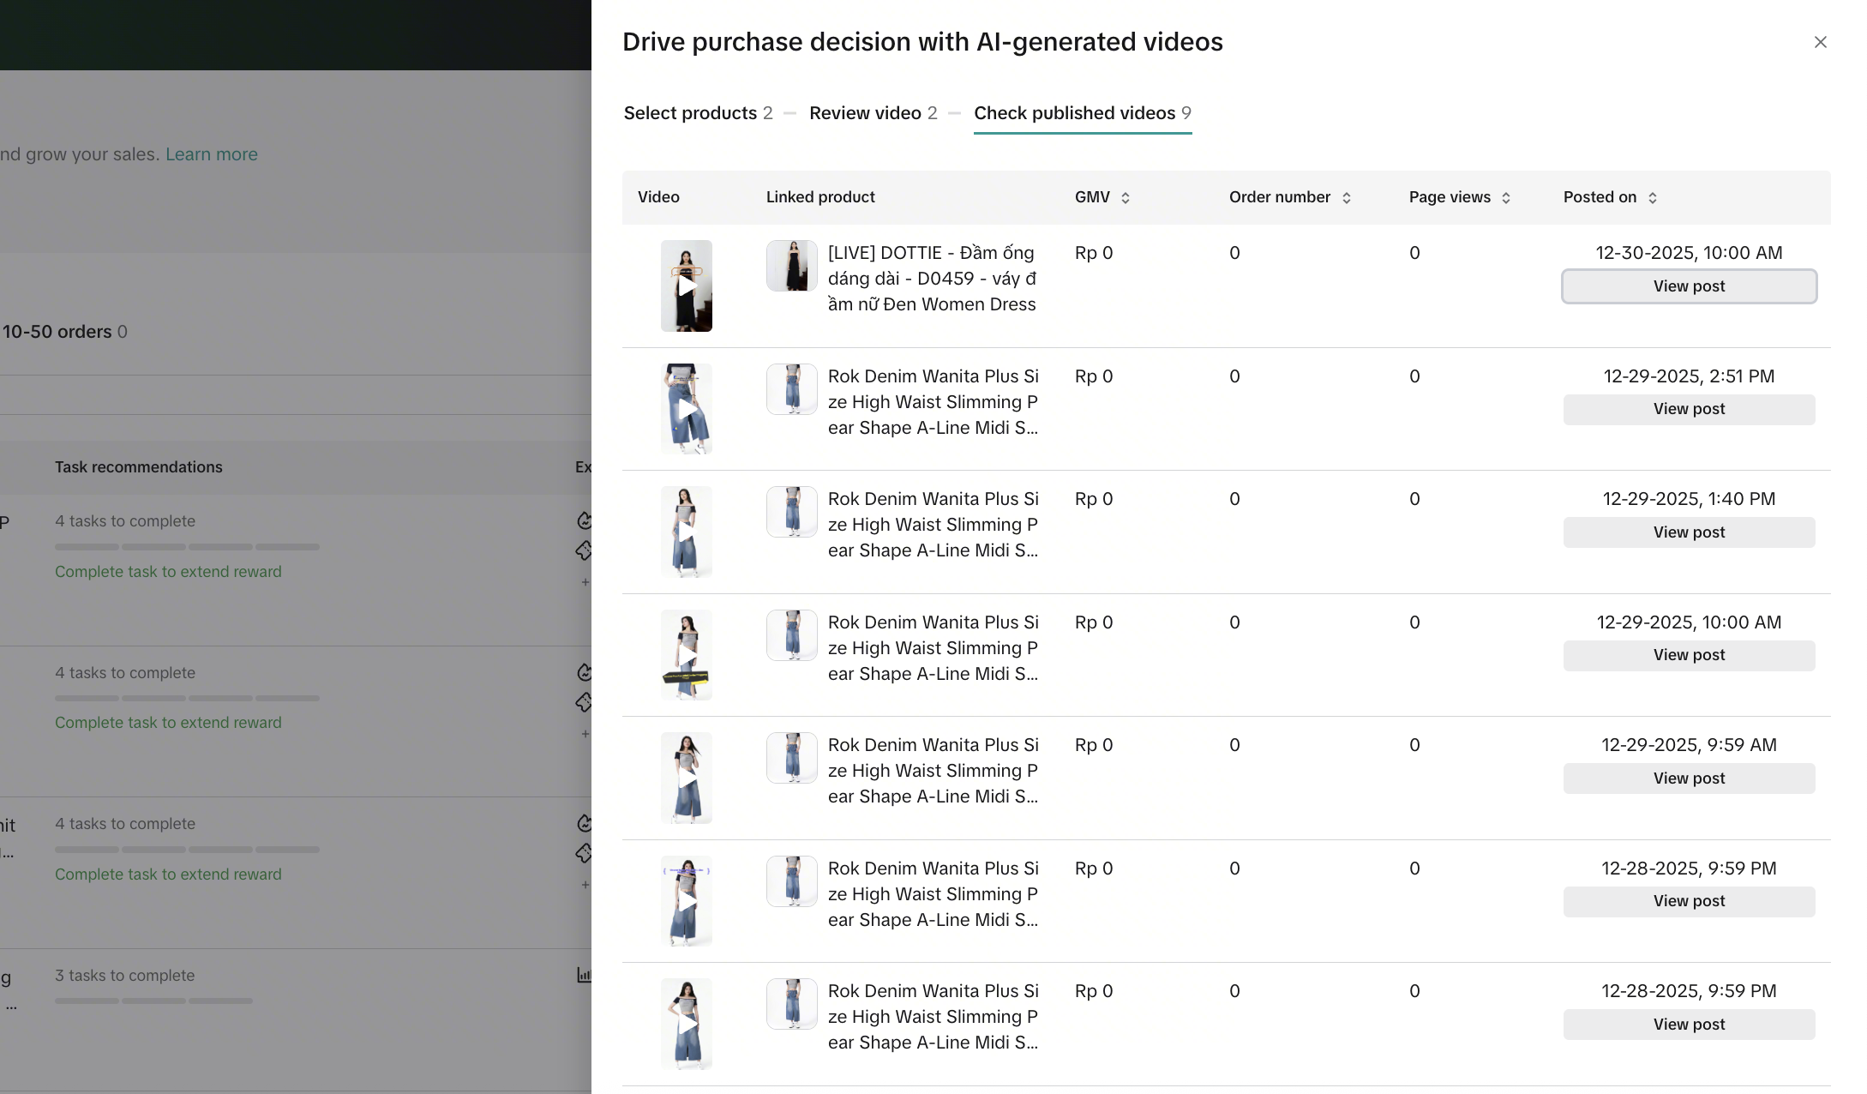This screenshot has width=1867, height=1094.
Task: Sort table by Order number
Action: (1346, 198)
